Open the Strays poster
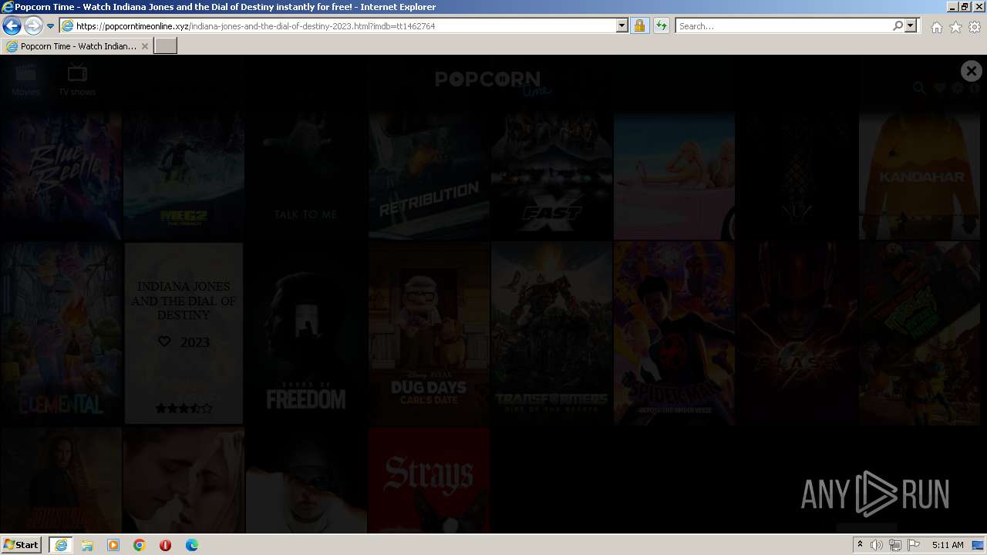Viewport: 987px width, 555px height. click(x=429, y=480)
